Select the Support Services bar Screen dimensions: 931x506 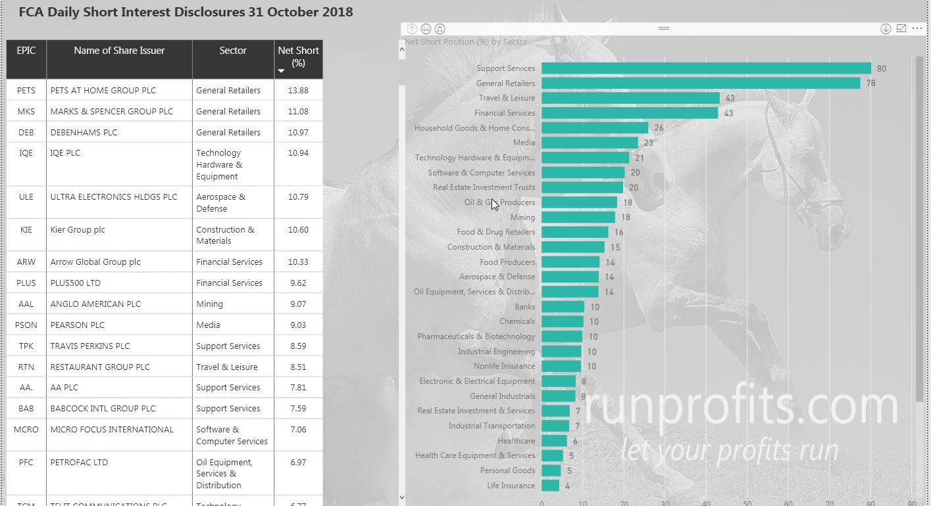click(x=705, y=68)
